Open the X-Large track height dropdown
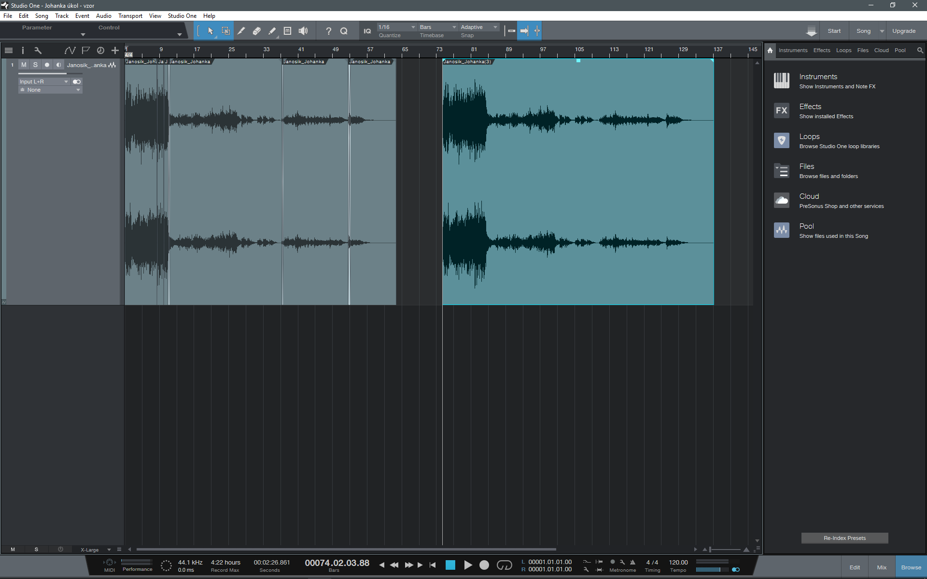 point(96,550)
